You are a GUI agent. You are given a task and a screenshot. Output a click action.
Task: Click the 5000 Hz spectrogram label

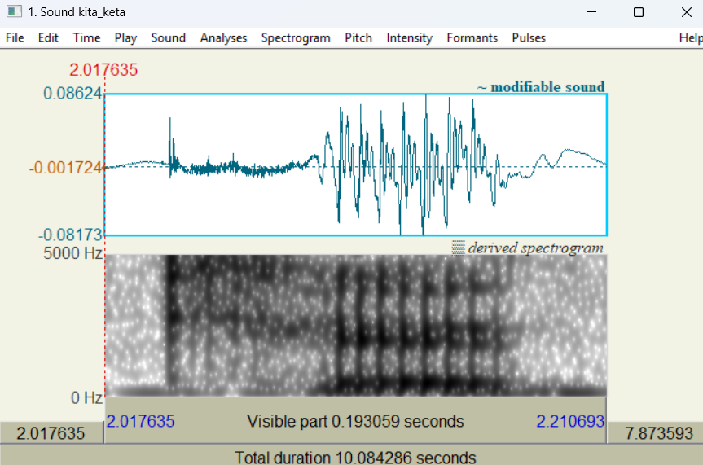coord(73,253)
